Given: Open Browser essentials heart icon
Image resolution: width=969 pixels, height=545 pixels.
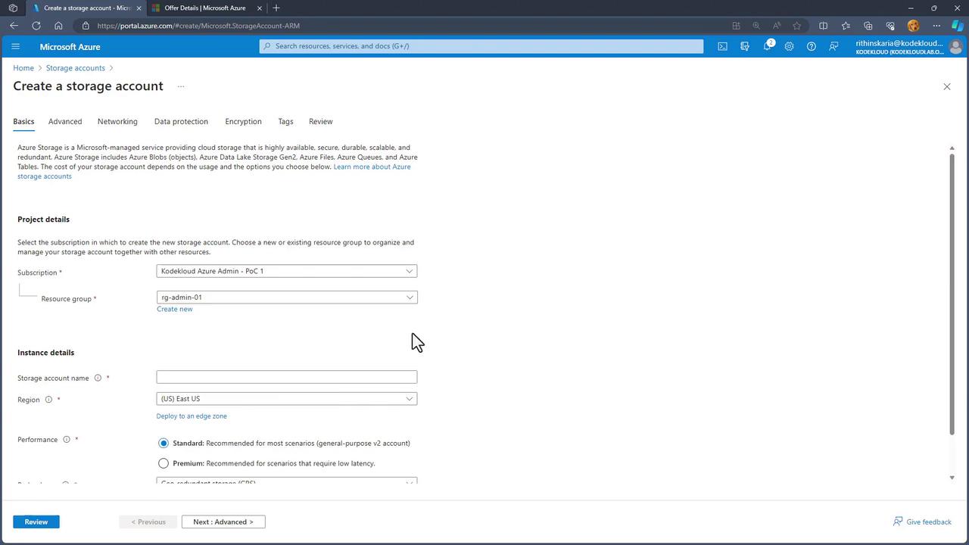Looking at the screenshot, I should (890, 26).
